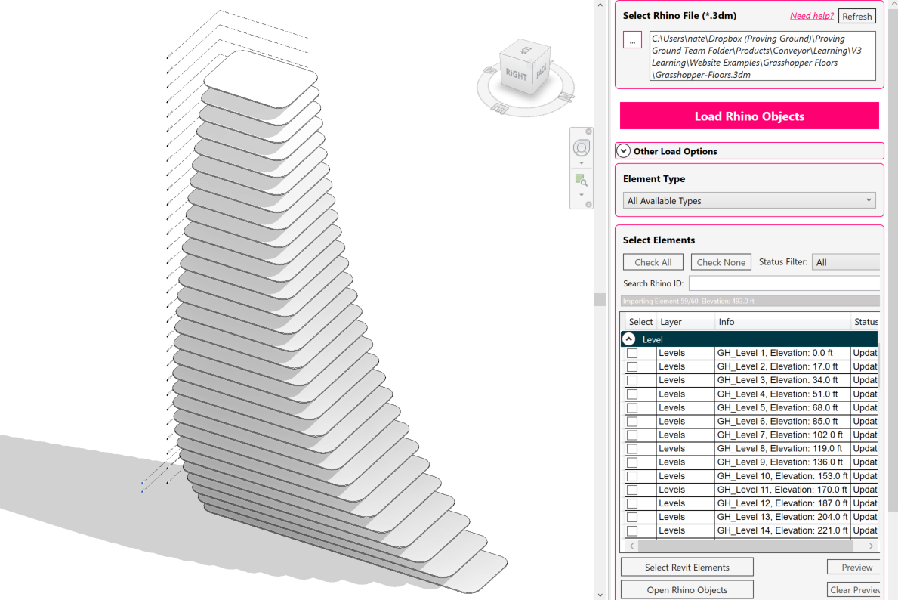This screenshot has height=600, width=898.
Task: Check the checkbox for GH_Level 7
Action: point(632,435)
